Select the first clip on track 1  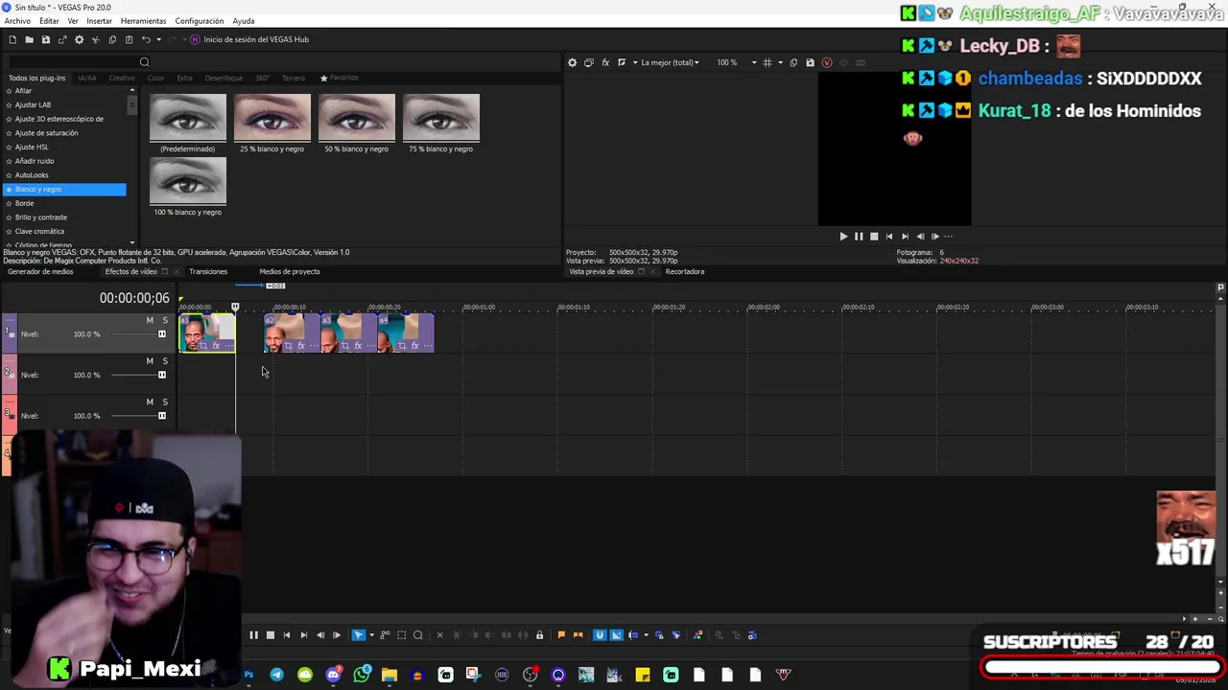coord(207,333)
